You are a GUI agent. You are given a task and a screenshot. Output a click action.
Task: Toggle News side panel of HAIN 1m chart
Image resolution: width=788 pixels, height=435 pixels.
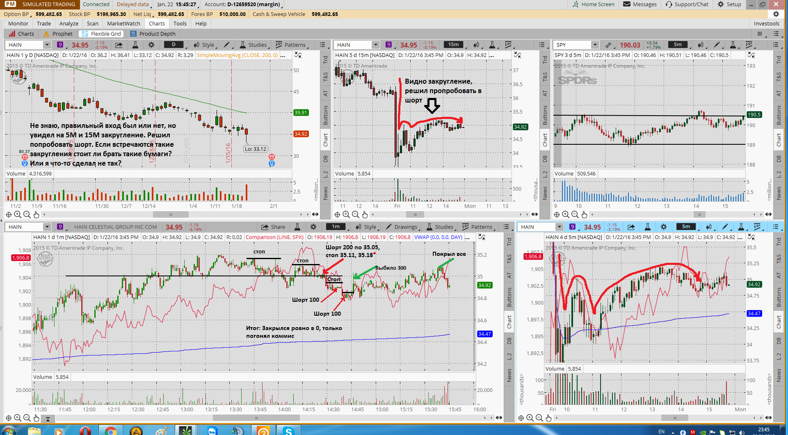[509, 375]
